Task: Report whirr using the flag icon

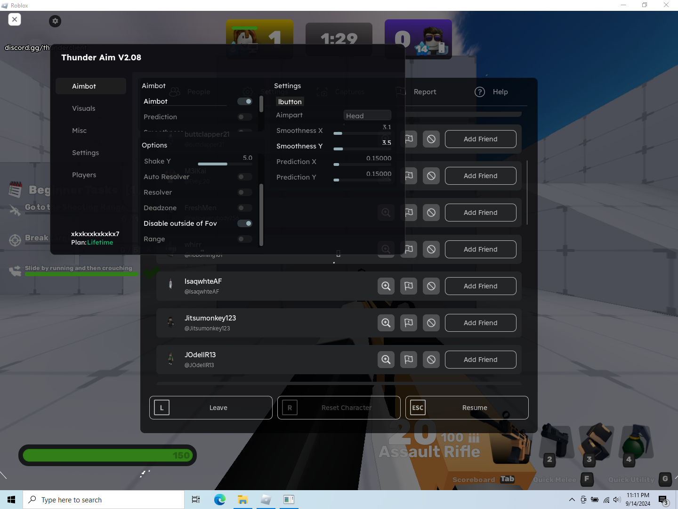Action: (409, 249)
